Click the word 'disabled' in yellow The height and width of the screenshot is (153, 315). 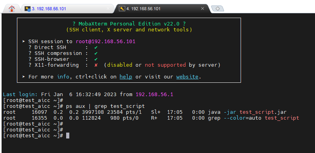[x=120, y=65]
